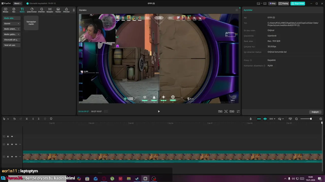Click the timeline fit-to-view icon
The image size is (325, 182).
tap(290, 119)
